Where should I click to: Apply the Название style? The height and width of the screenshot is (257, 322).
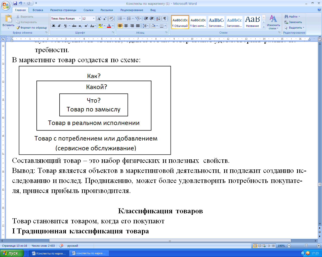pyautogui.click(x=252, y=22)
